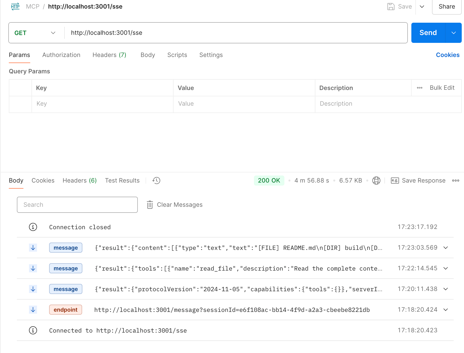Click the query param Value input cell
This screenshot has height=353, width=464.
tap(244, 104)
